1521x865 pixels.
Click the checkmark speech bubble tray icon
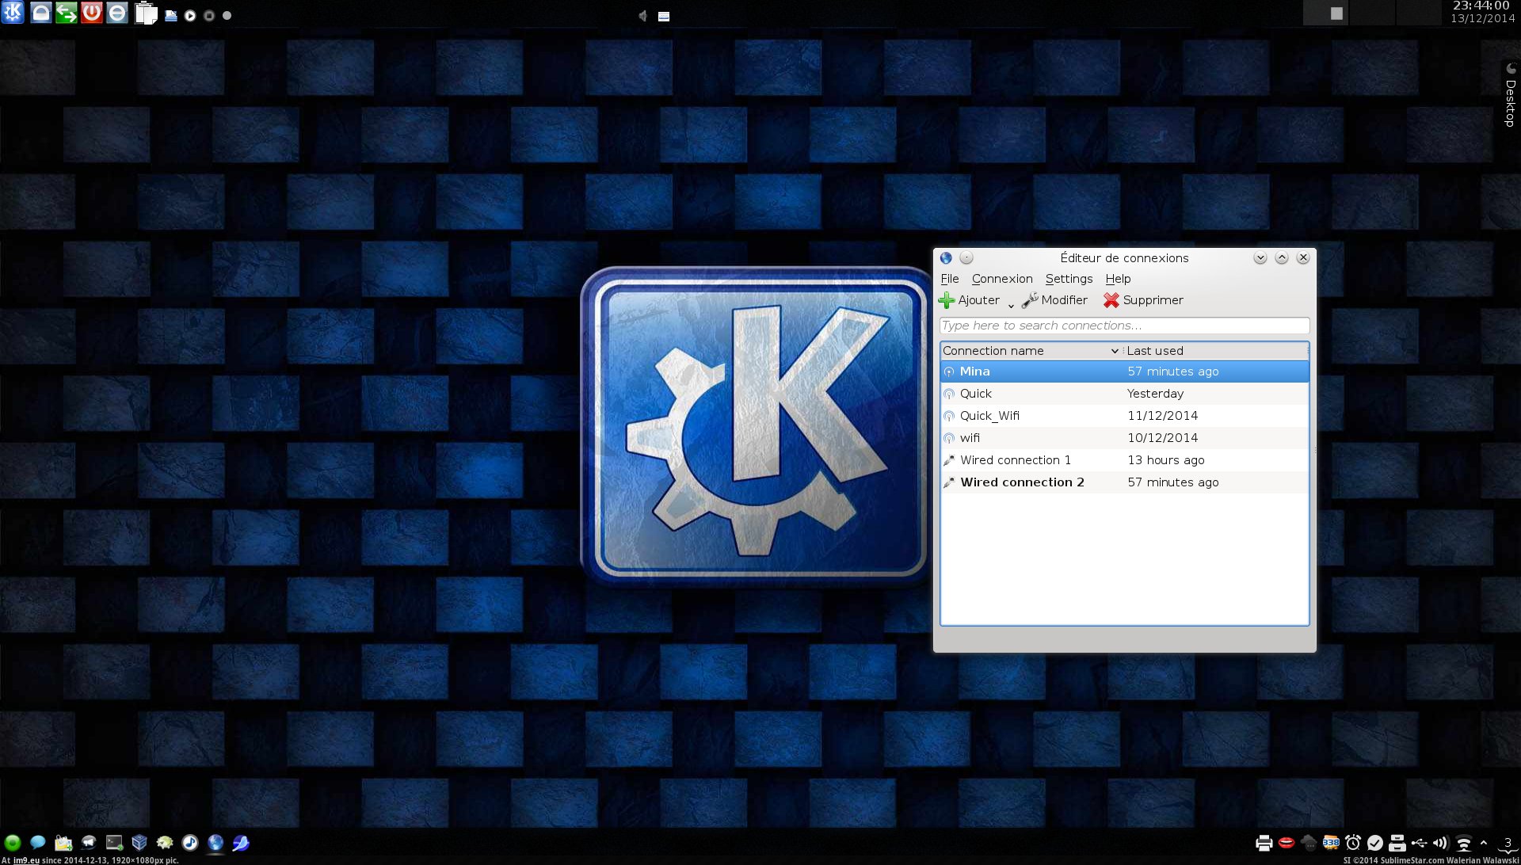1375,843
